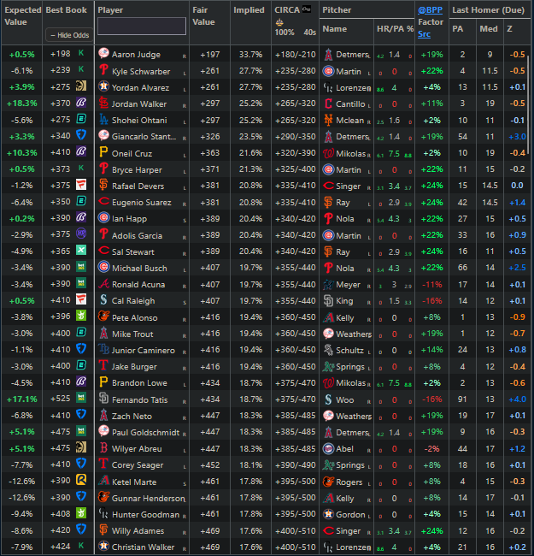Open the @BPP link in header
Viewport: 534px width, 556px height.
pos(430,10)
